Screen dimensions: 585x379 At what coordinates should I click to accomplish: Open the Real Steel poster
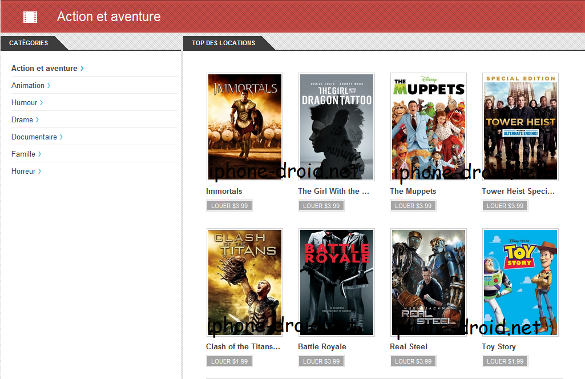pyautogui.click(x=428, y=282)
